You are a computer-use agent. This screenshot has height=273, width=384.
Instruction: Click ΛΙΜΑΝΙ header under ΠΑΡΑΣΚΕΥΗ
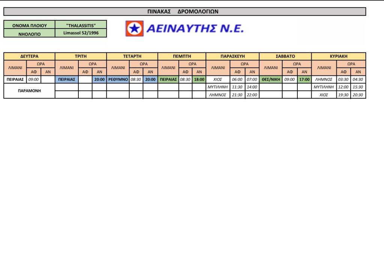tap(218, 68)
